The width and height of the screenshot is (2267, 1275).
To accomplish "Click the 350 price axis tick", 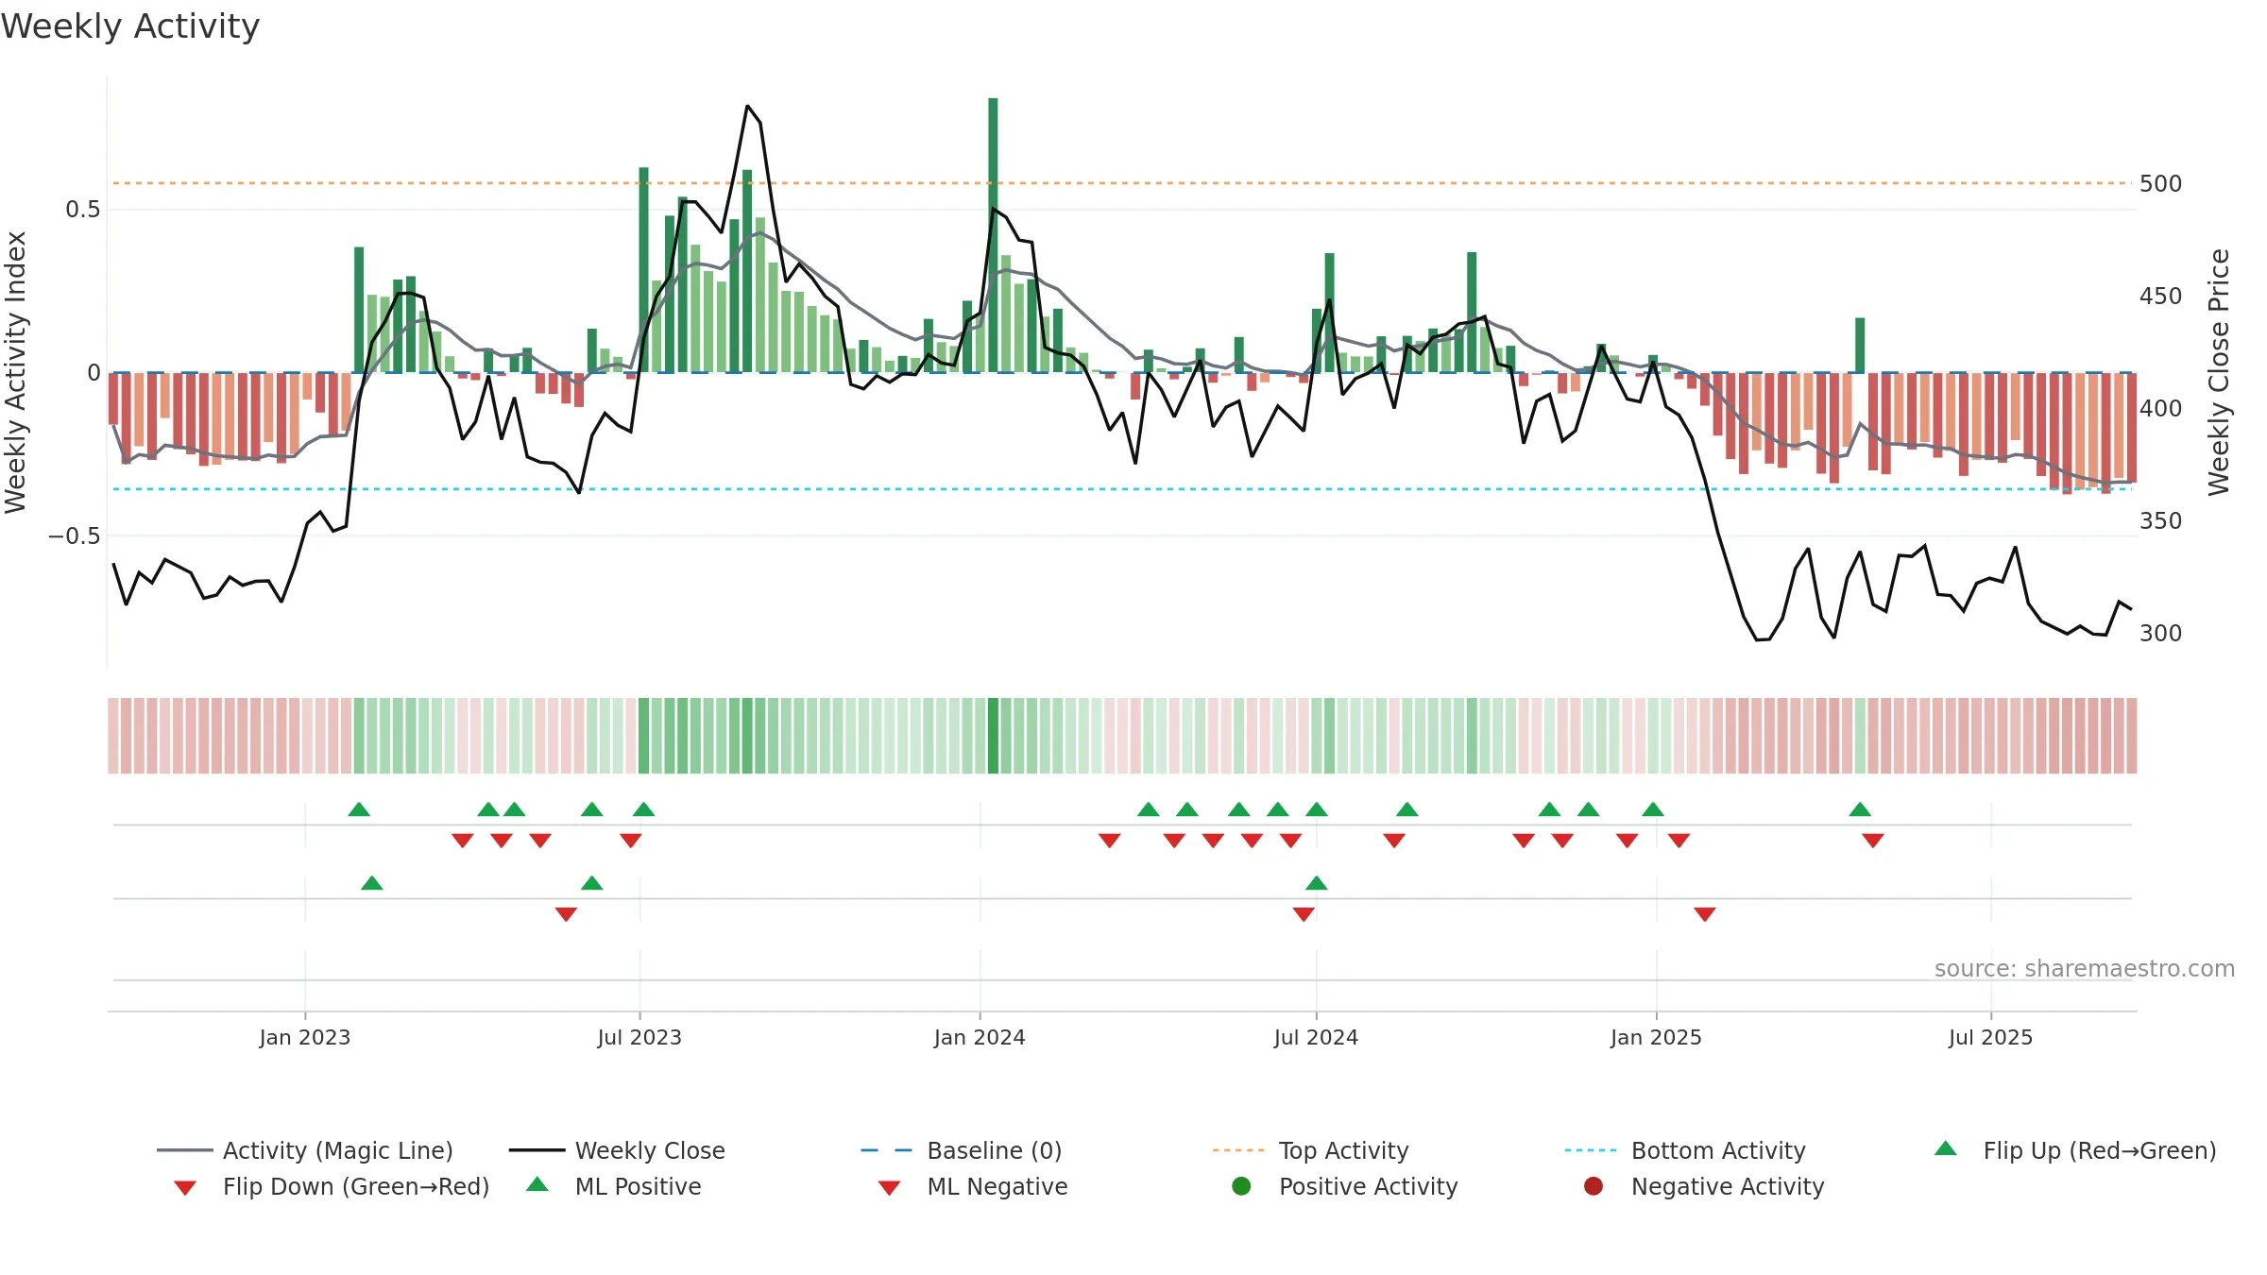I will pyautogui.click(x=2160, y=520).
